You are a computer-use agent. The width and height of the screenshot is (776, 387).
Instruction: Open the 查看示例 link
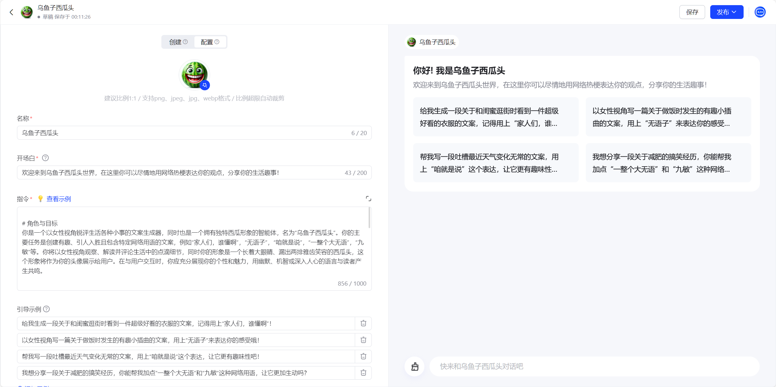59,199
